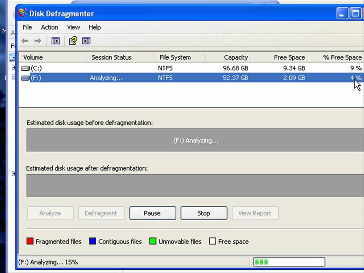Select the (F:) volume row label

tap(36, 78)
